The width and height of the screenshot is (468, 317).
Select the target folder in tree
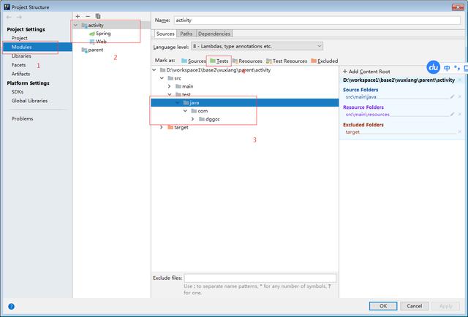coord(178,127)
